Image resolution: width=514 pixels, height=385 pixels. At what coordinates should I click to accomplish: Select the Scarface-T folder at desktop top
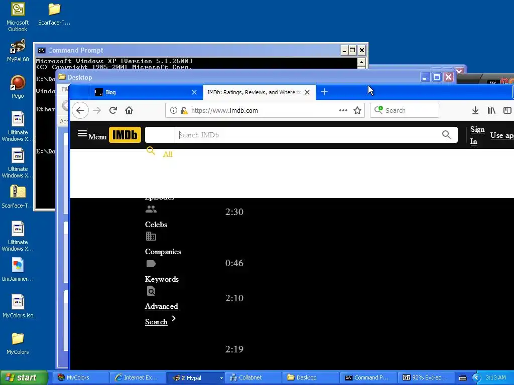point(54,14)
